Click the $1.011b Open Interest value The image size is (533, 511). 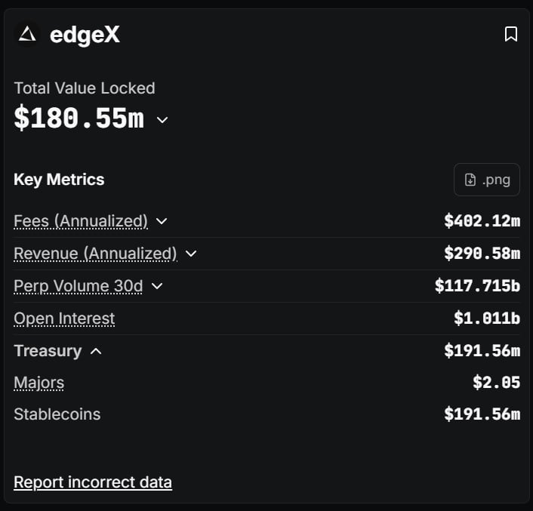pyautogui.click(x=487, y=319)
